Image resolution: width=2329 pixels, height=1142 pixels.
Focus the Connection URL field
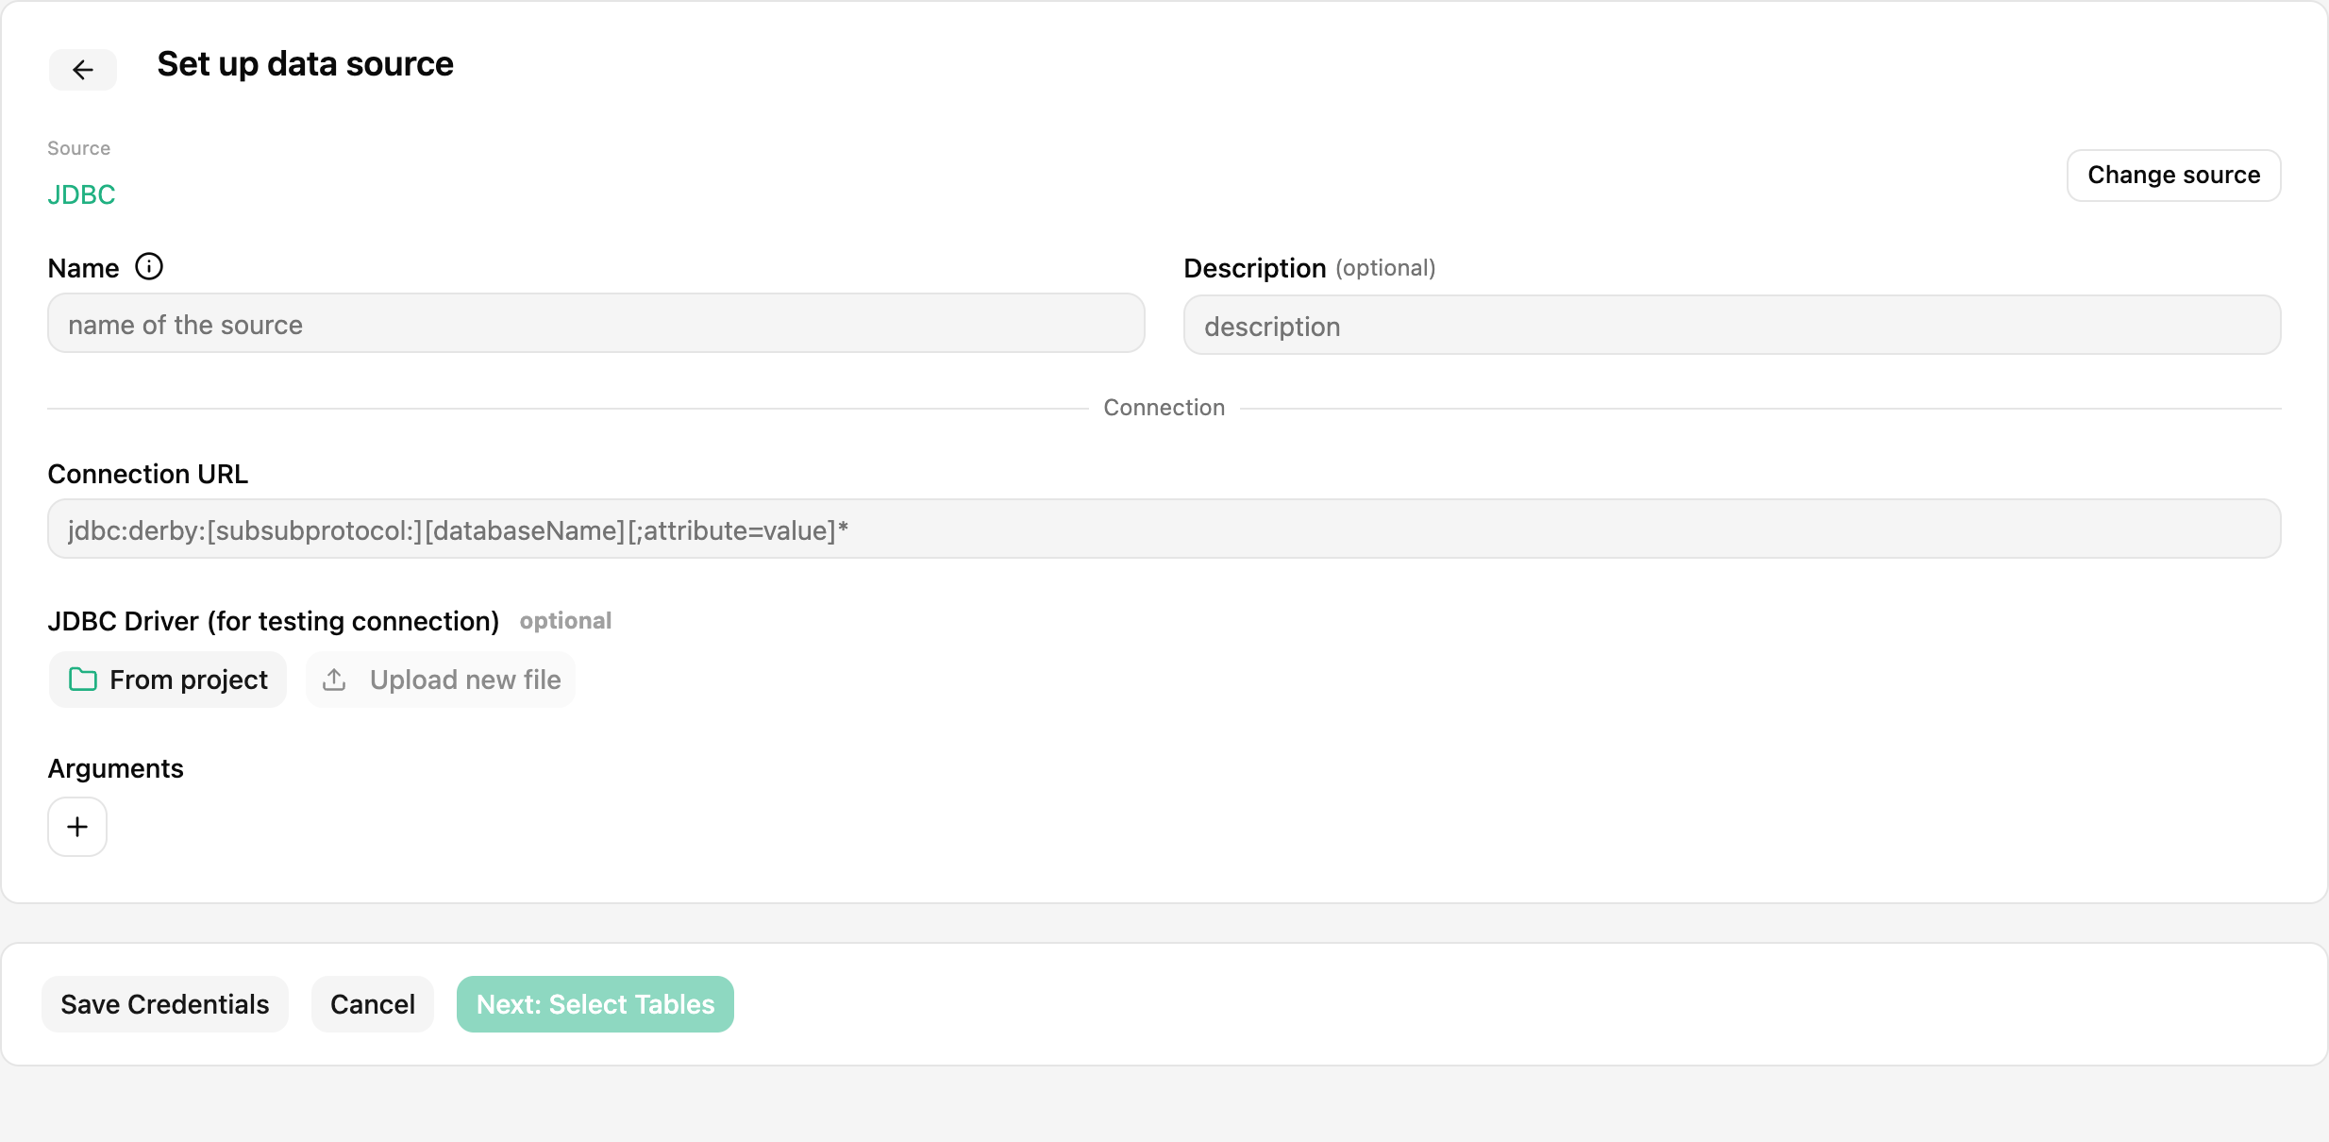(1164, 529)
